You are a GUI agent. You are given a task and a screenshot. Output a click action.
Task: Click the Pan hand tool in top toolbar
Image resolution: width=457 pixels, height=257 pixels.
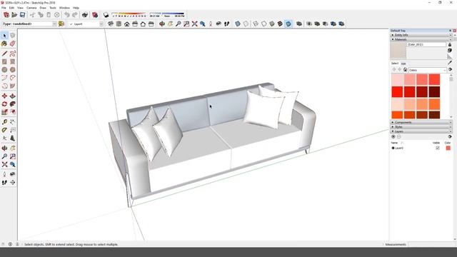[170, 24]
